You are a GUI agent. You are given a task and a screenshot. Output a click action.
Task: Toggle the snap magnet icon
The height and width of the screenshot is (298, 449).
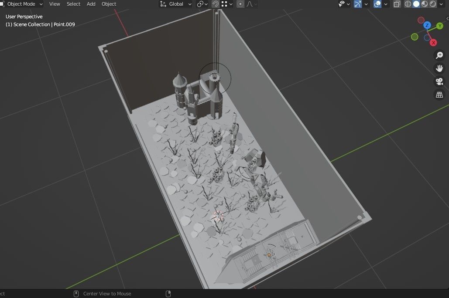216,4
